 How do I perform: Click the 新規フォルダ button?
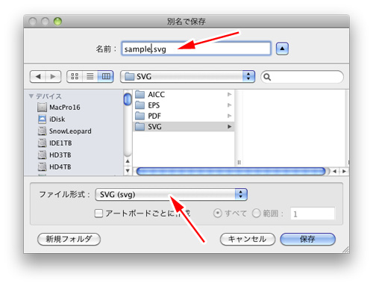[x=69, y=239]
